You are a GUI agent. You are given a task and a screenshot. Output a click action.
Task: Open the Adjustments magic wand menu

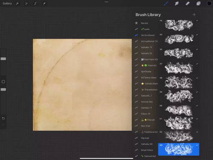pyautogui.click(x=26, y=3)
